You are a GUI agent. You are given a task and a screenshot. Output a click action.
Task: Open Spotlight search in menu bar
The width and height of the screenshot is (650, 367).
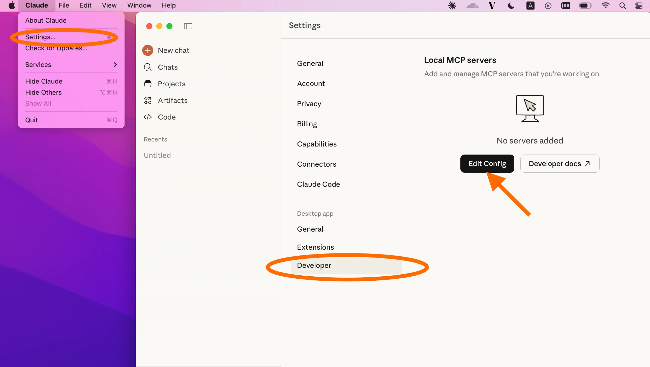(622, 6)
